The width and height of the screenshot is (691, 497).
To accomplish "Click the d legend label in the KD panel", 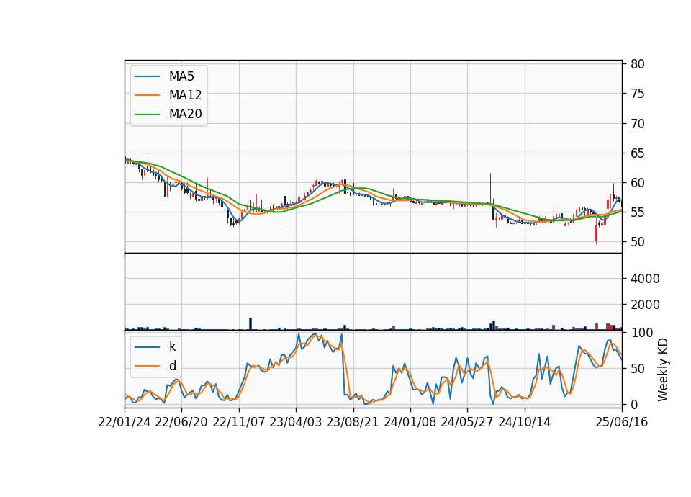I will [x=172, y=366].
